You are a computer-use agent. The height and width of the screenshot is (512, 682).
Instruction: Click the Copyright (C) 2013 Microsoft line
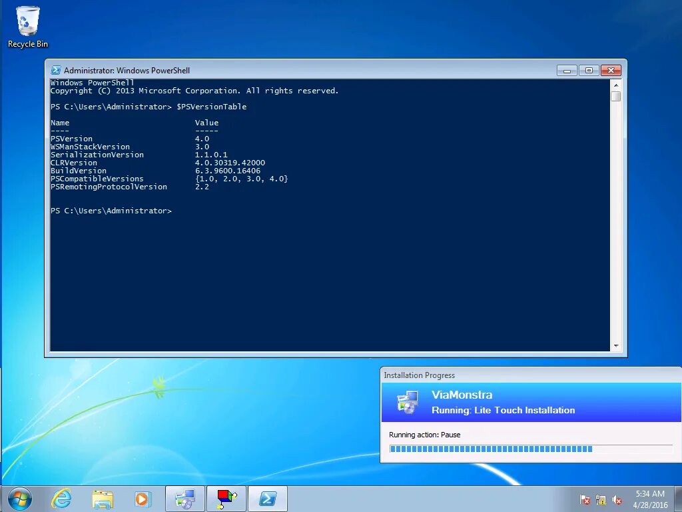click(194, 91)
